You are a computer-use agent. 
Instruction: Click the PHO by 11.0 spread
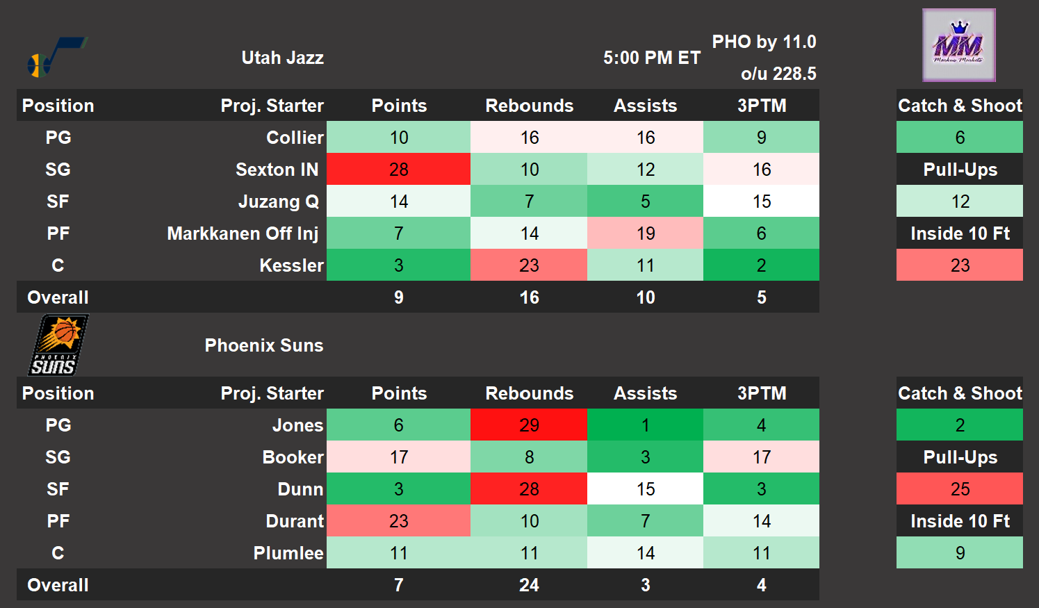point(764,42)
